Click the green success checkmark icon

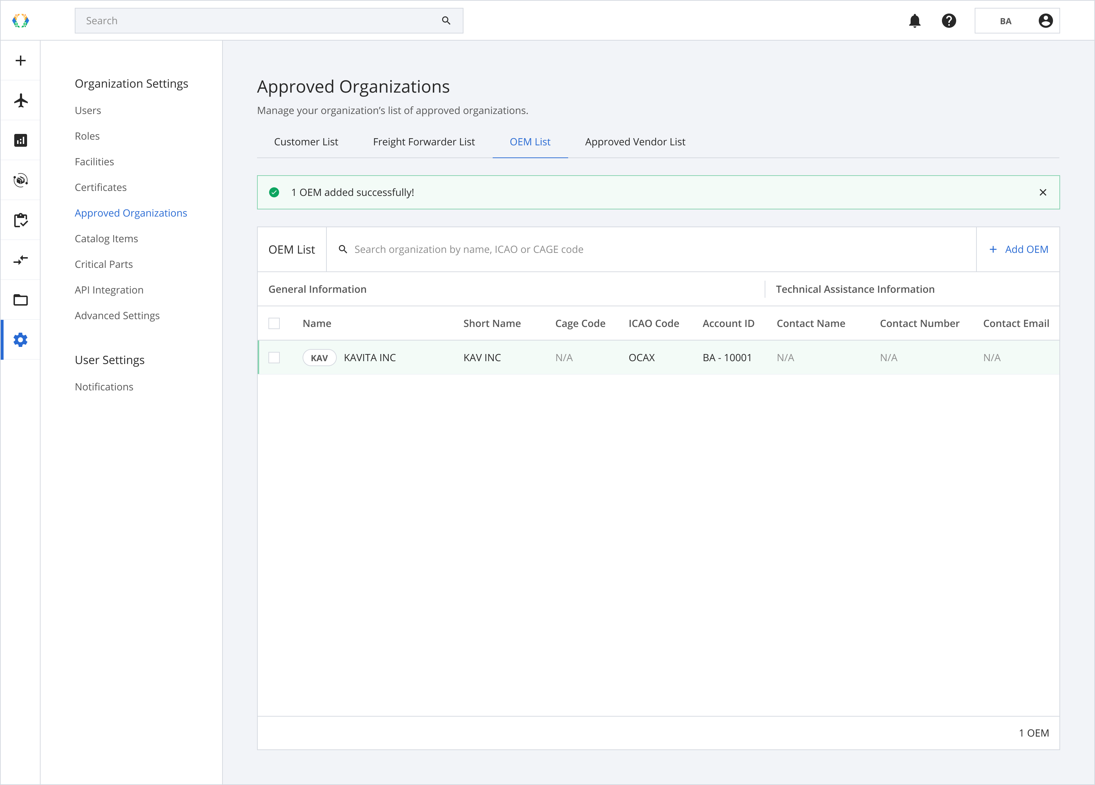[274, 192]
